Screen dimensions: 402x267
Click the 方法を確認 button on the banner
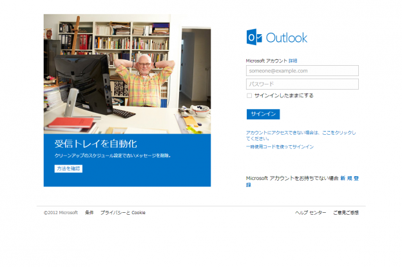tap(68, 169)
